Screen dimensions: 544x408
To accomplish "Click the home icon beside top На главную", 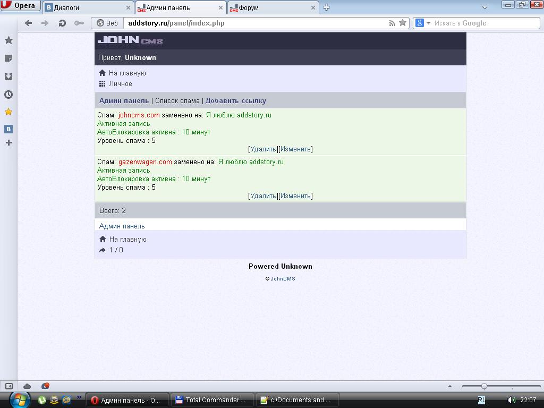I will (x=102, y=73).
